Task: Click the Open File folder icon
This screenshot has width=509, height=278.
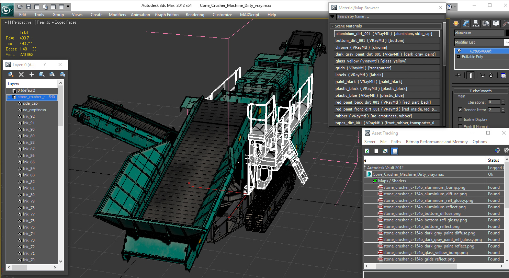Action: 20,7
